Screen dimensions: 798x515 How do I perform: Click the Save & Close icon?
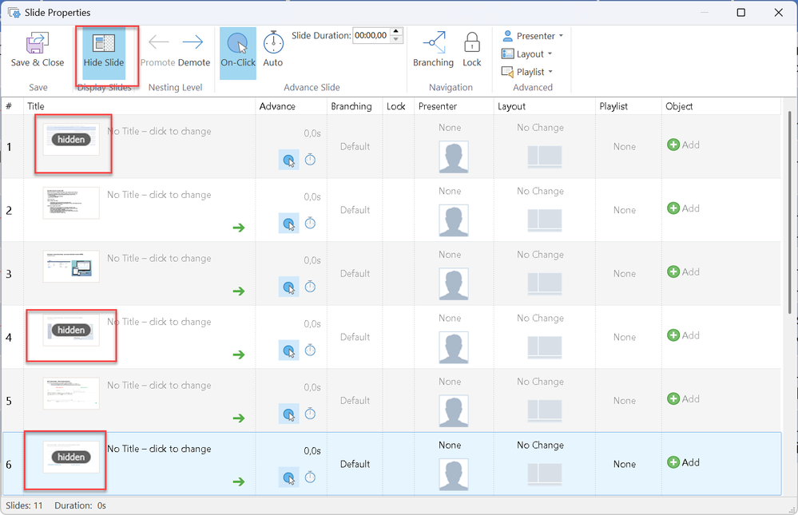click(37, 44)
